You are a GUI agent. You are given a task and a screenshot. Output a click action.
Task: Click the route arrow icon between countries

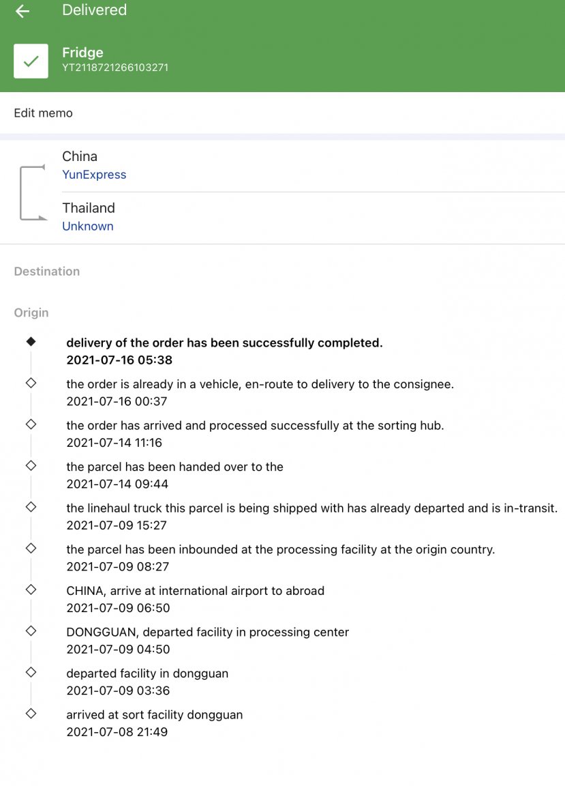(31, 192)
